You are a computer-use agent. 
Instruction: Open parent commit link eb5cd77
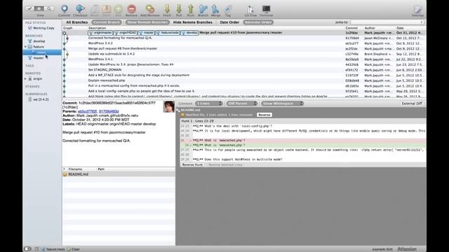[87, 111]
